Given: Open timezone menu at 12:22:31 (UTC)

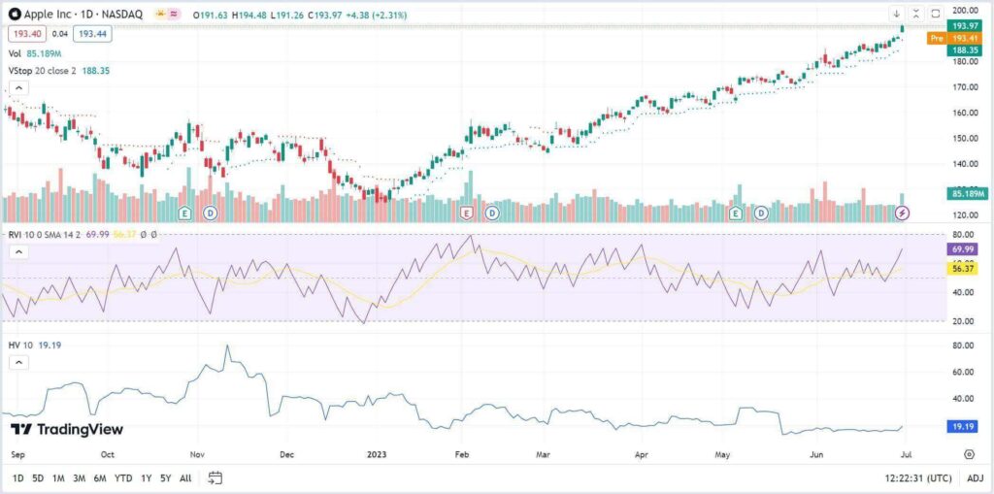Looking at the screenshot, I should (920, 478).
